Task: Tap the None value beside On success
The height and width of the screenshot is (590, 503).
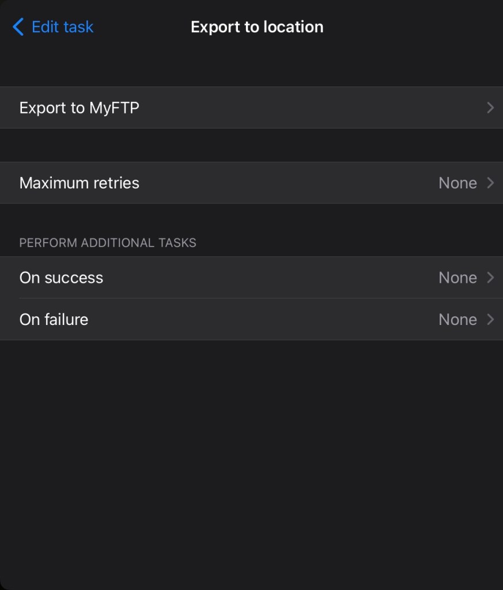Action: (x=457, y=278)
